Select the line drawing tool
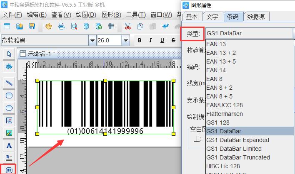Viewport: 295px width, 174px height. 9,83
